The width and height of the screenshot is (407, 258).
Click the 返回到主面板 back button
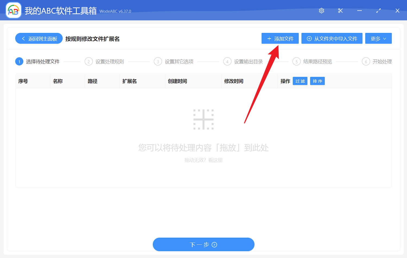coord(39,38)
